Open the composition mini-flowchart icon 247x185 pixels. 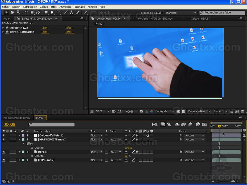[154, 124]
